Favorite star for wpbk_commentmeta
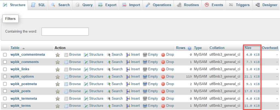280x110 pixels. tap(57, 55)
